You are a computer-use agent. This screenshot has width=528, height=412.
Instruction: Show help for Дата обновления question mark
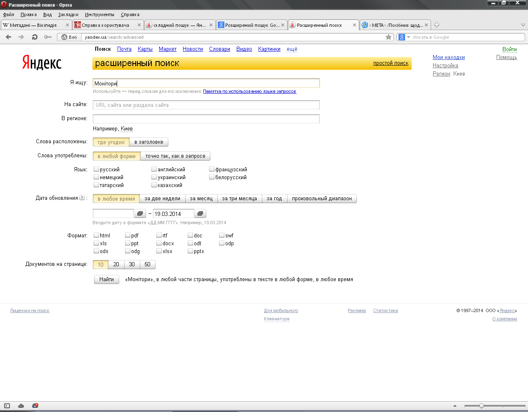click(82, 198)
